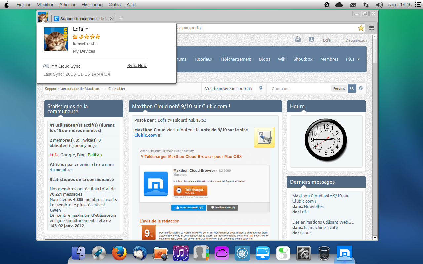
Task: Click the My Devices link
Action: 84,51
